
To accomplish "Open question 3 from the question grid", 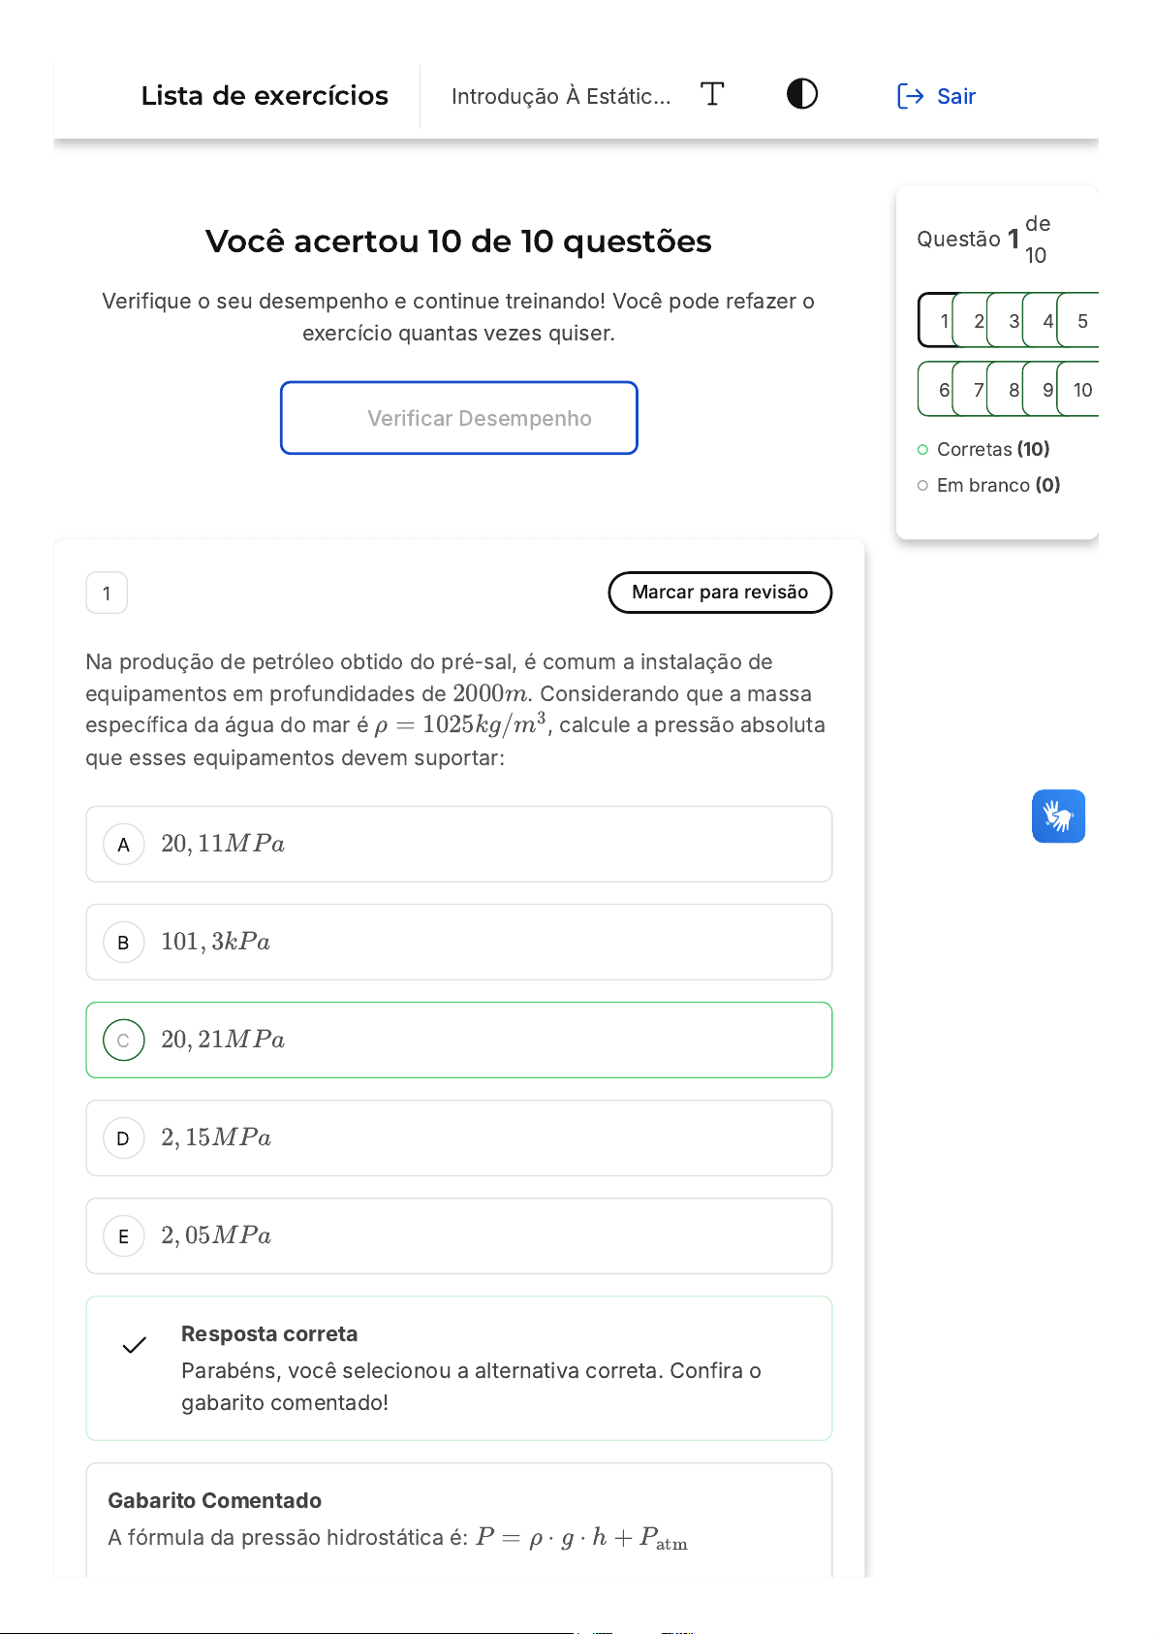I will pos(1010,321).
